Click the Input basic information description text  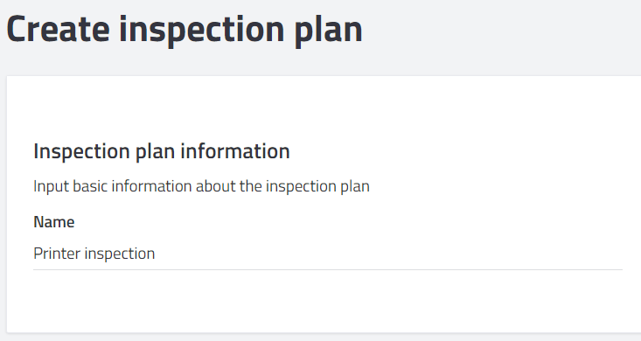click(x=201, y=186)
